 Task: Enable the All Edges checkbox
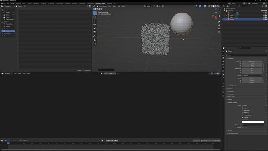[x=242, y=113]
